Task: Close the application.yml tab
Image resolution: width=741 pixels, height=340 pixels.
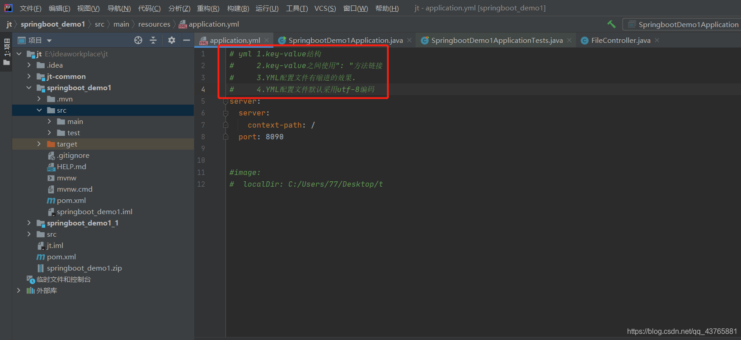Action: [x=267, y=40]
